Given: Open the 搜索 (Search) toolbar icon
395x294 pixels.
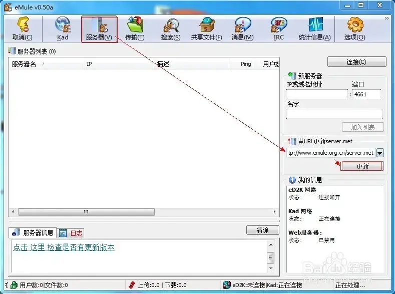Looking at the screenshot, I should pos(171,28).
